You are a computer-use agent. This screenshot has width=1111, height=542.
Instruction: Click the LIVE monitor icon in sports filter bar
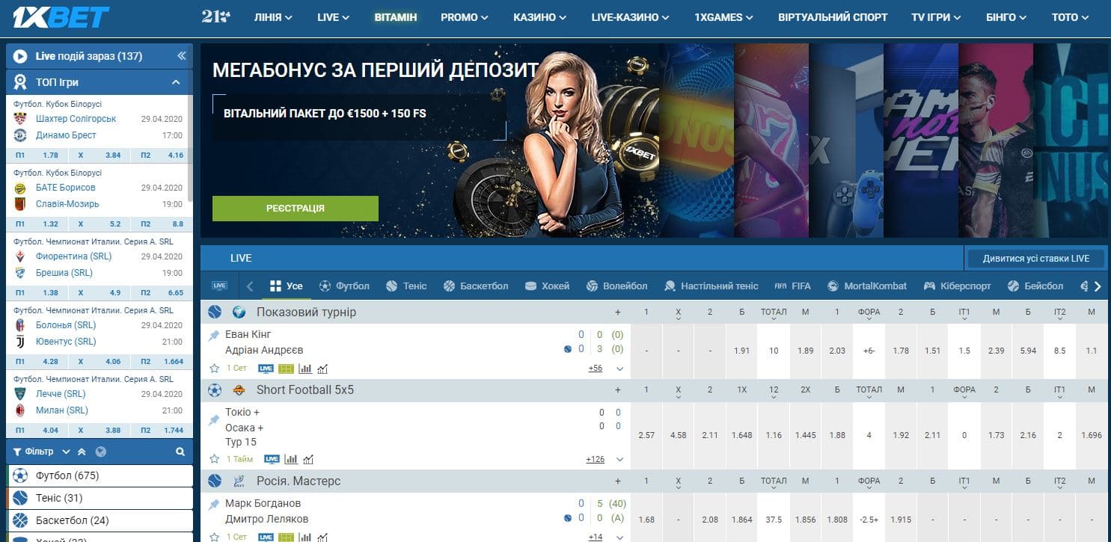tap(219, 286)
